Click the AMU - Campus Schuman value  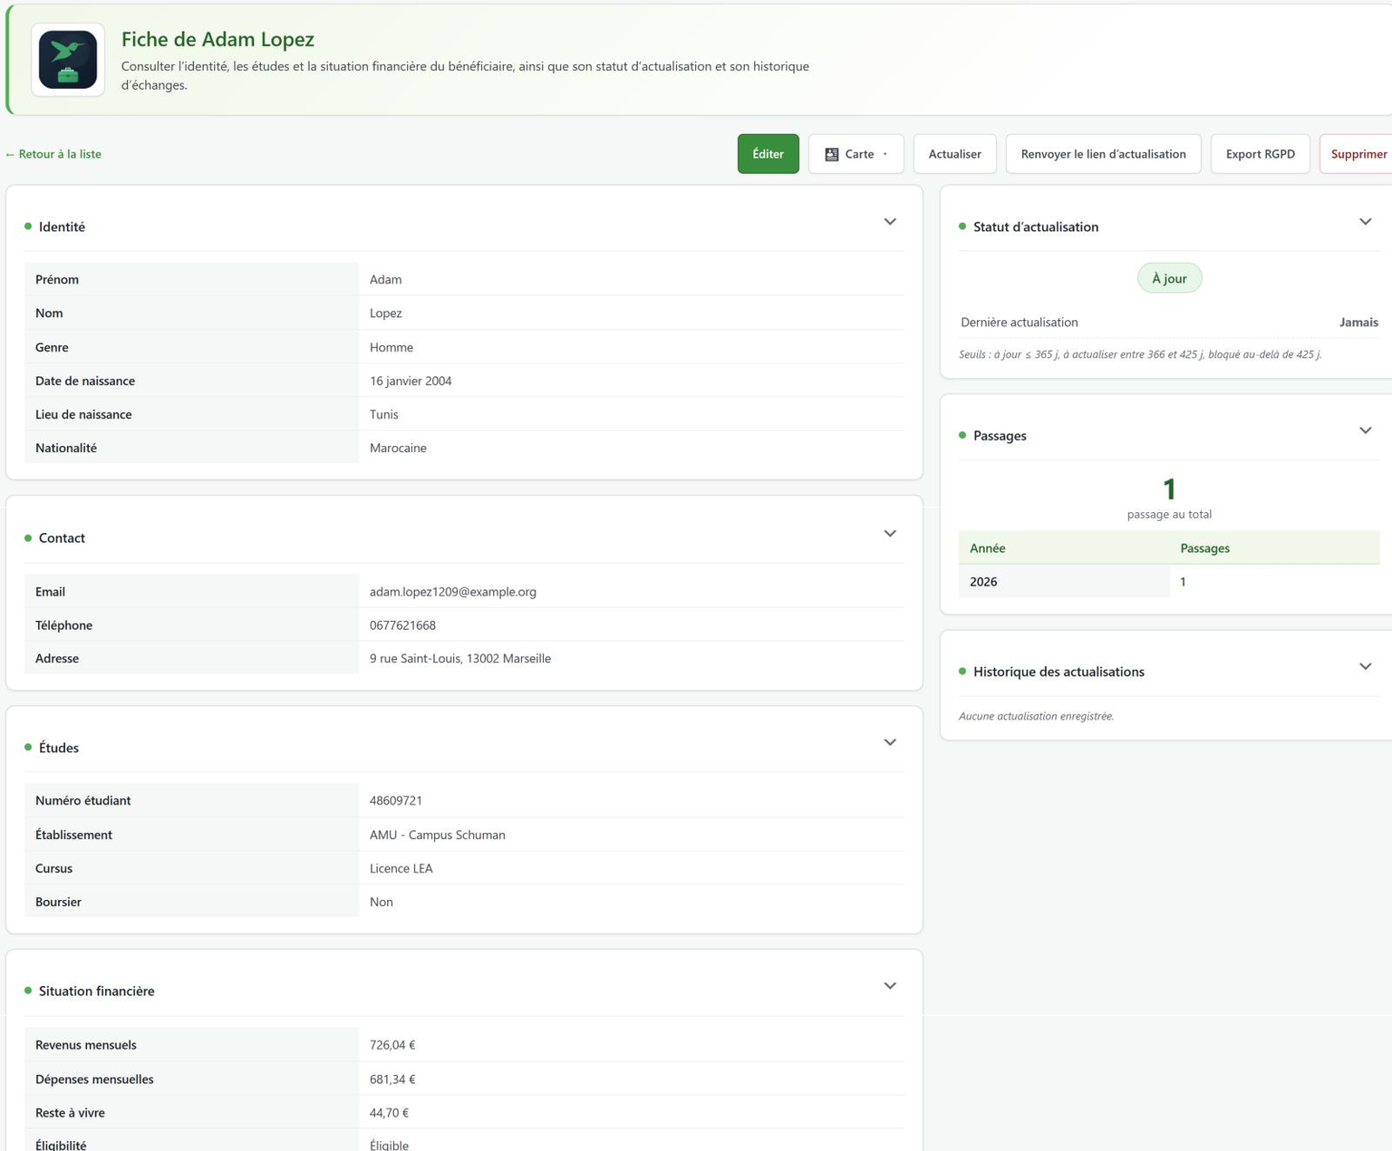[438, 835]
